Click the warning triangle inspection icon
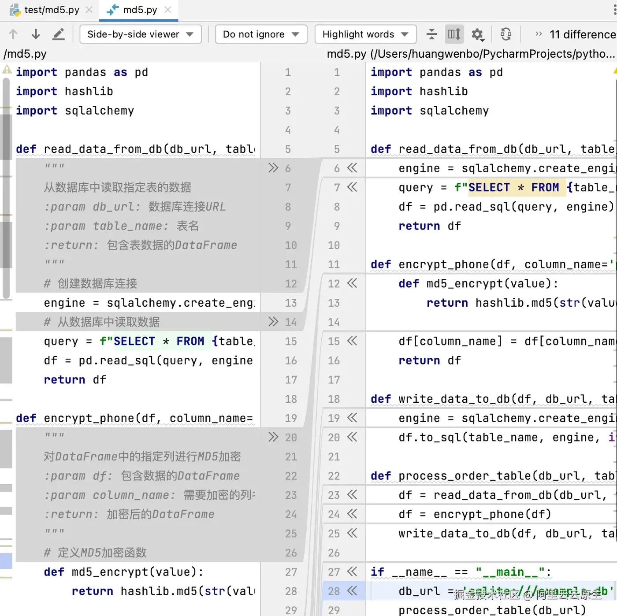The width and height of the screenshot is (617, 616). [x=7, y=70]
